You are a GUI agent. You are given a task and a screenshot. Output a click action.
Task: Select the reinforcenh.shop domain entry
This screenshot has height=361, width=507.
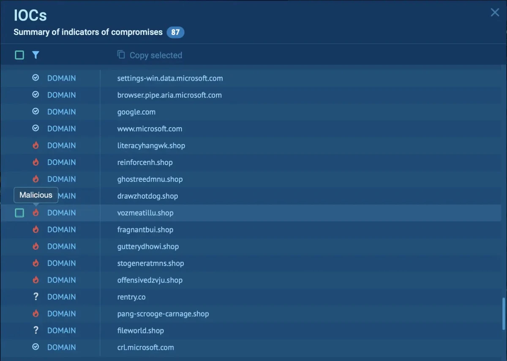pyautogui.click(x=145, y=162)
